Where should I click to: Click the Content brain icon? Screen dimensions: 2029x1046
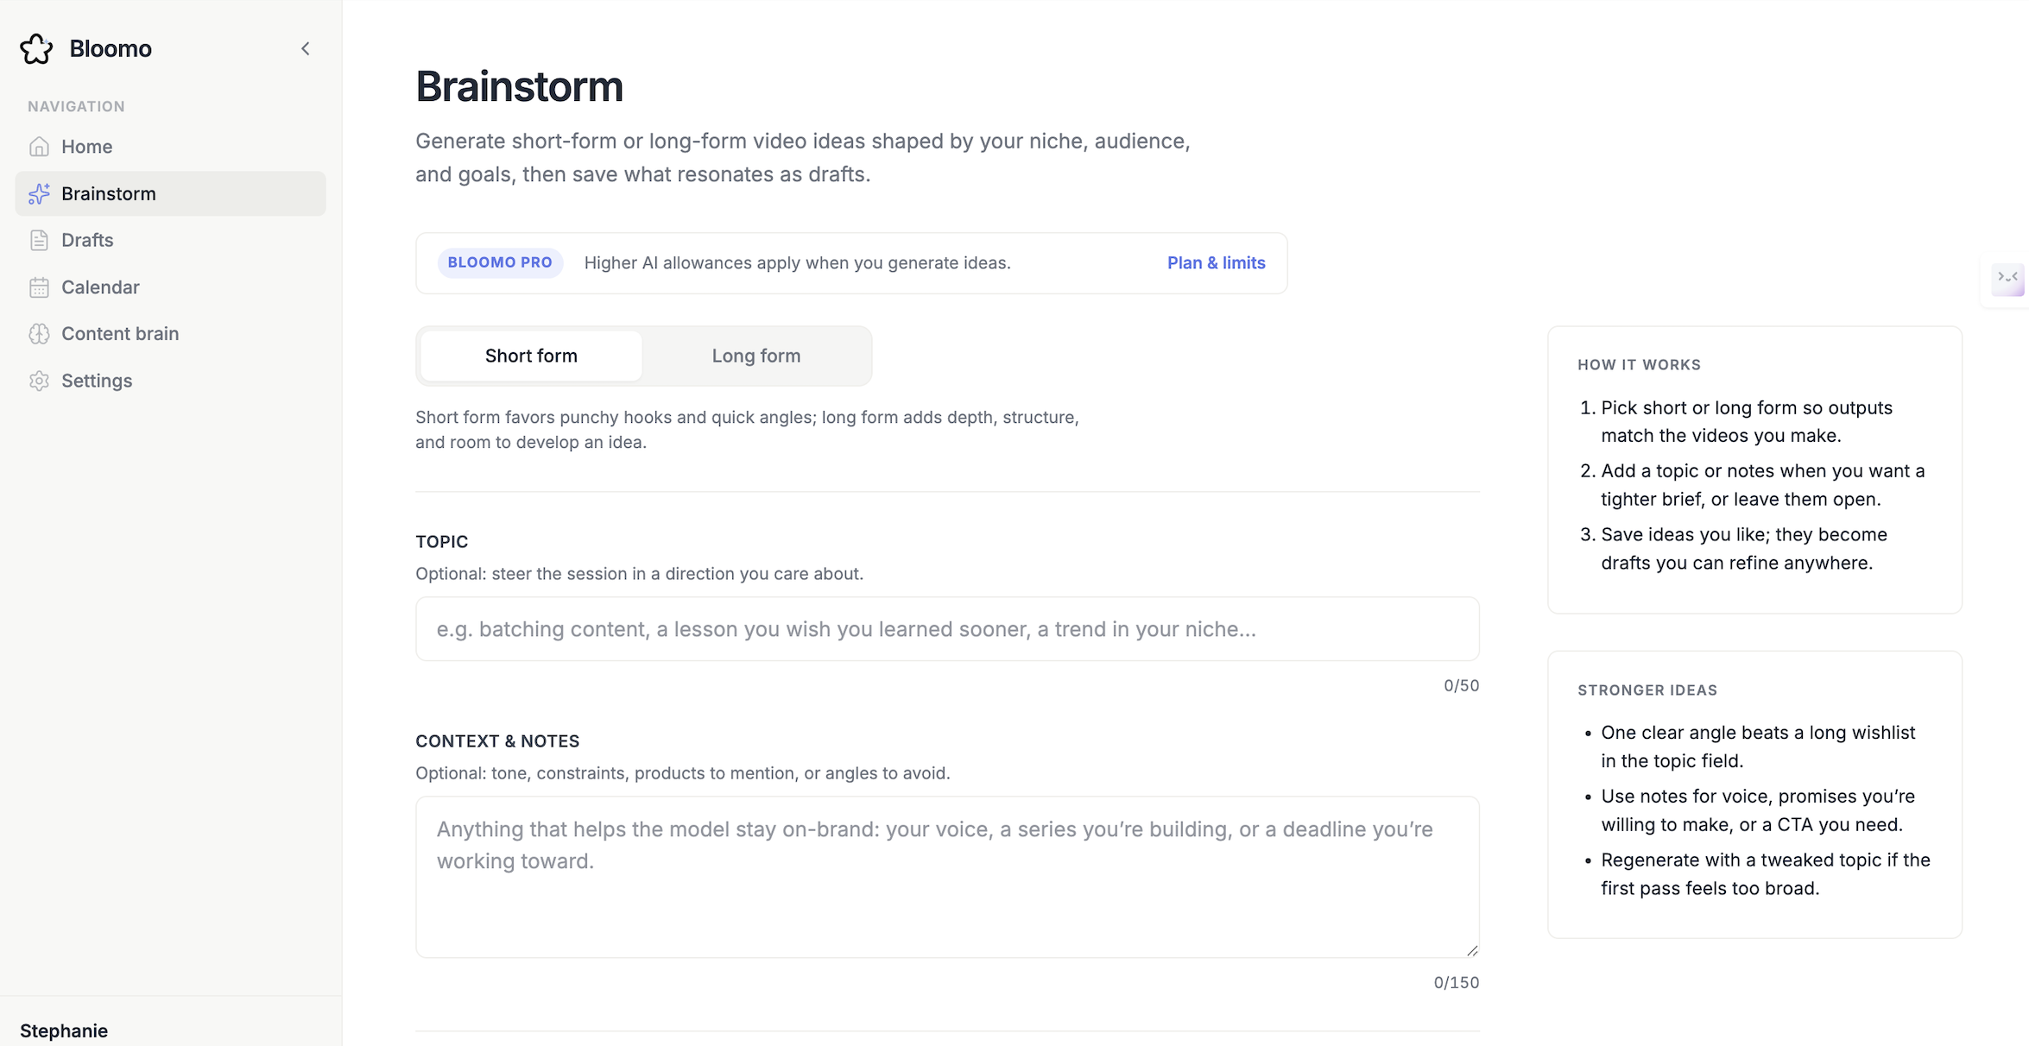pyautogui.click(x=39, y=333)
